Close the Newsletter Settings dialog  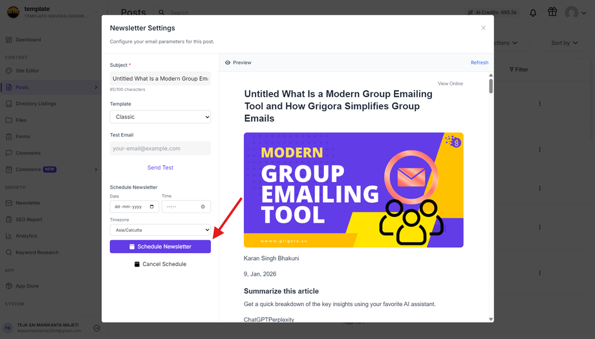point(483,28)
